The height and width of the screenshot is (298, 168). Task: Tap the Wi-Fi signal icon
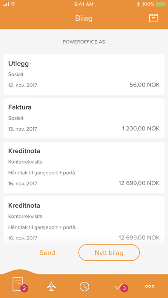coord(13,4)
